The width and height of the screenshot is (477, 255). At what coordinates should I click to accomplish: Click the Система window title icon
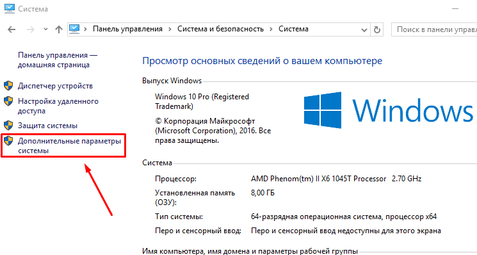click(8, 8)
